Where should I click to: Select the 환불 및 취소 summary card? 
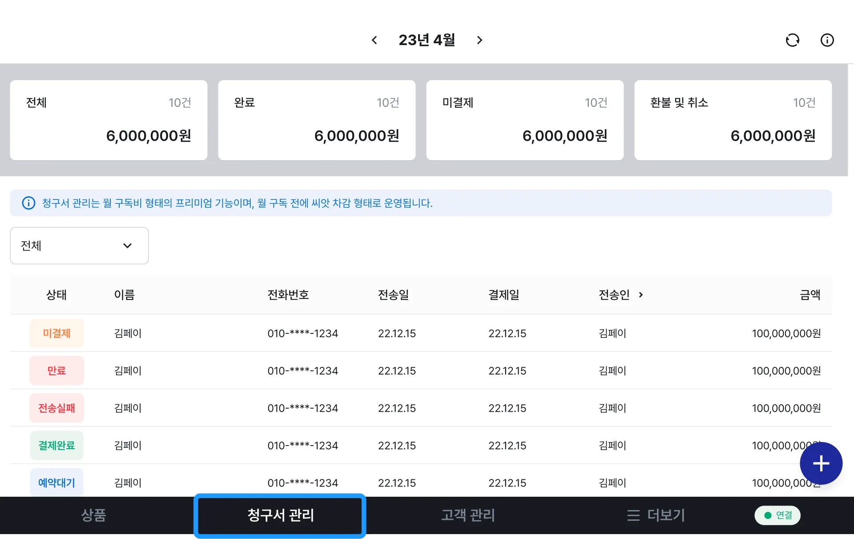[733, 120]
